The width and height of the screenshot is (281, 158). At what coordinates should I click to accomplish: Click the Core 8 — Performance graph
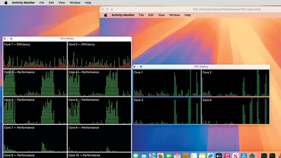pyautogui.click(x=99, y=138)
